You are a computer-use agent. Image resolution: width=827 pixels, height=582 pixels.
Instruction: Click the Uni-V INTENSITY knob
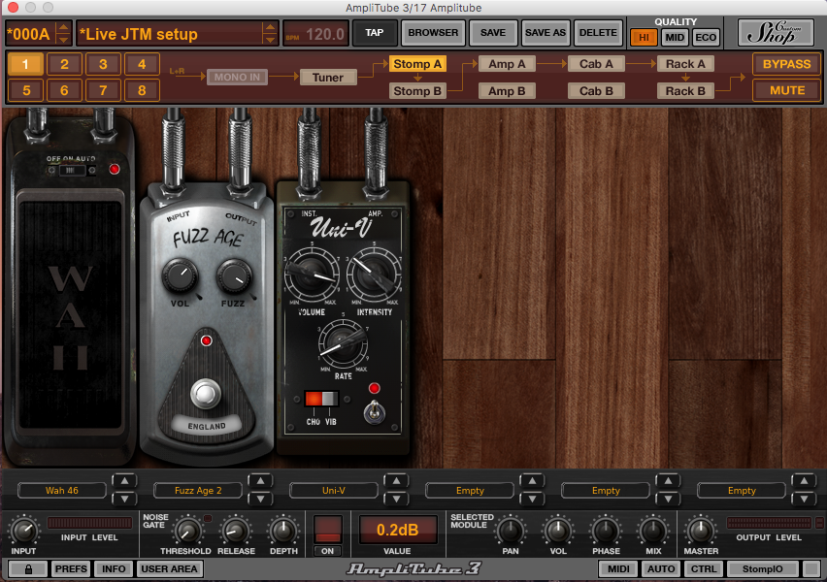374,274
